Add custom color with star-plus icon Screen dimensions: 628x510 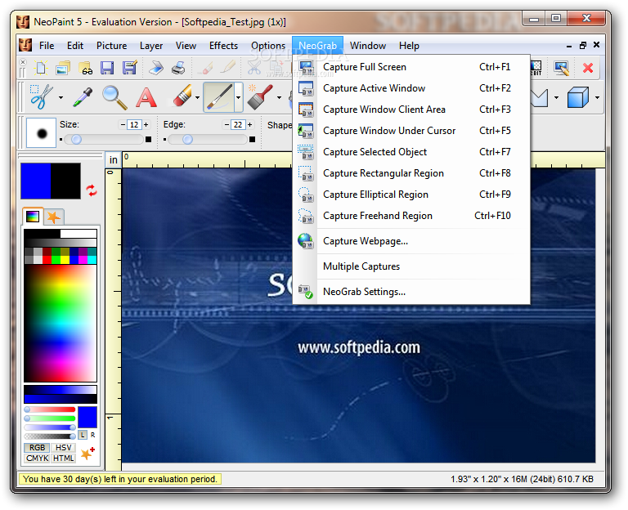(x=87, y=453)
